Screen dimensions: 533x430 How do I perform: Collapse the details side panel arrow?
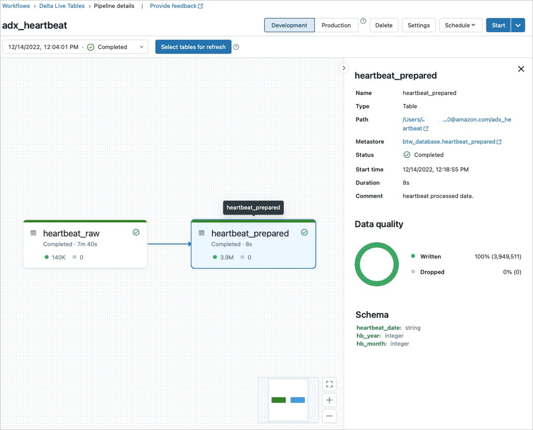[x=344, y=68]
